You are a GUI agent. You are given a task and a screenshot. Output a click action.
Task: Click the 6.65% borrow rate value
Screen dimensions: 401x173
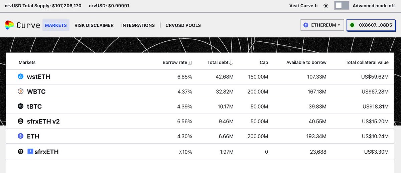click(x=185, y=77)
